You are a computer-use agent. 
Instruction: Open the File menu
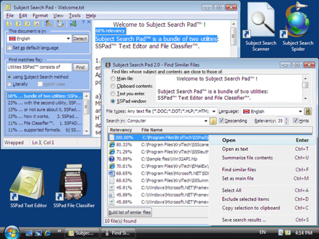point(10,15)
